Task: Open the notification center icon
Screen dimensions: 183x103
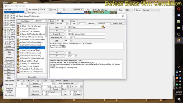Action: coord(179,99)
